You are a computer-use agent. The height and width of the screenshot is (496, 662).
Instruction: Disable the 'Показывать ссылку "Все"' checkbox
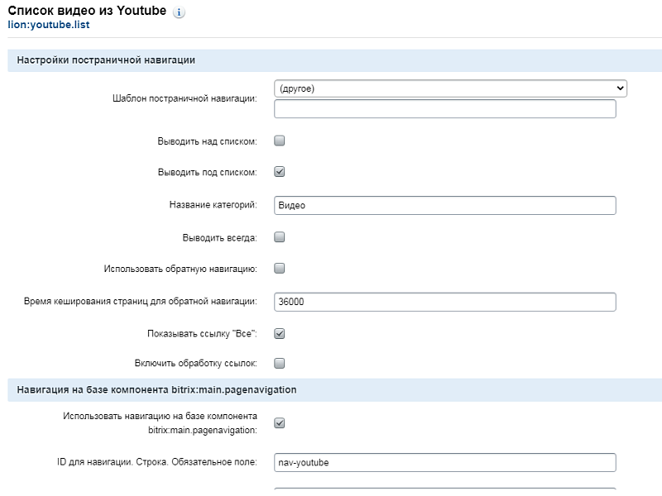(280, 333)
